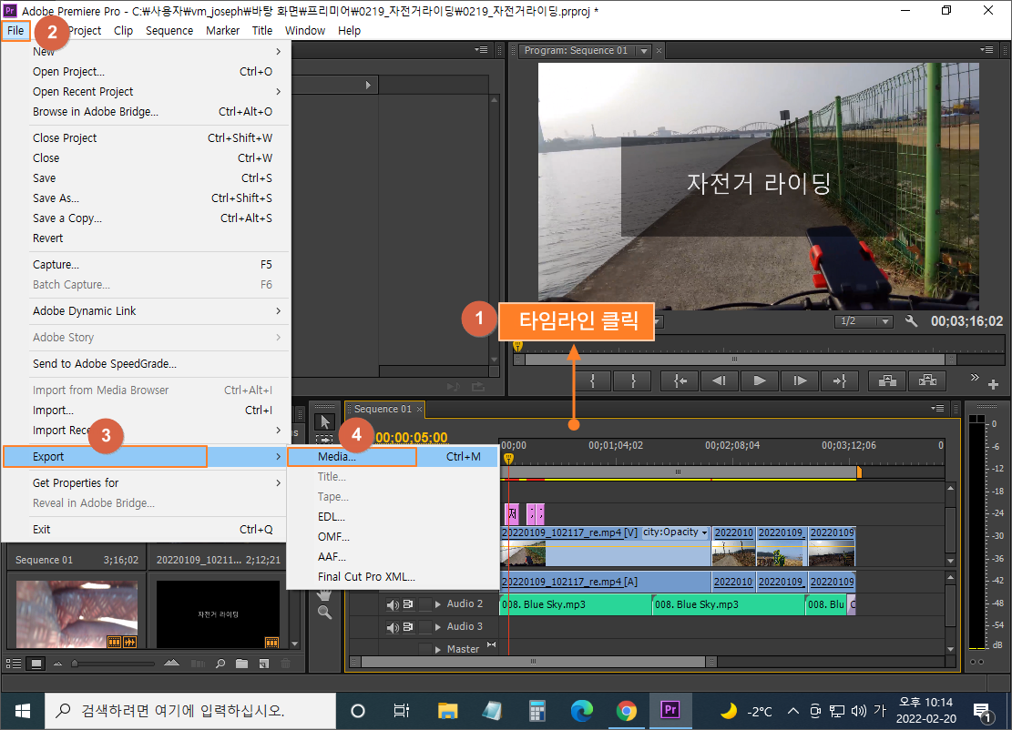Click Mark Out button in Program monitor
Image resolution: width=1012 pixels, height=730 pixels.
pyautogui.click(x=632, y=381)
